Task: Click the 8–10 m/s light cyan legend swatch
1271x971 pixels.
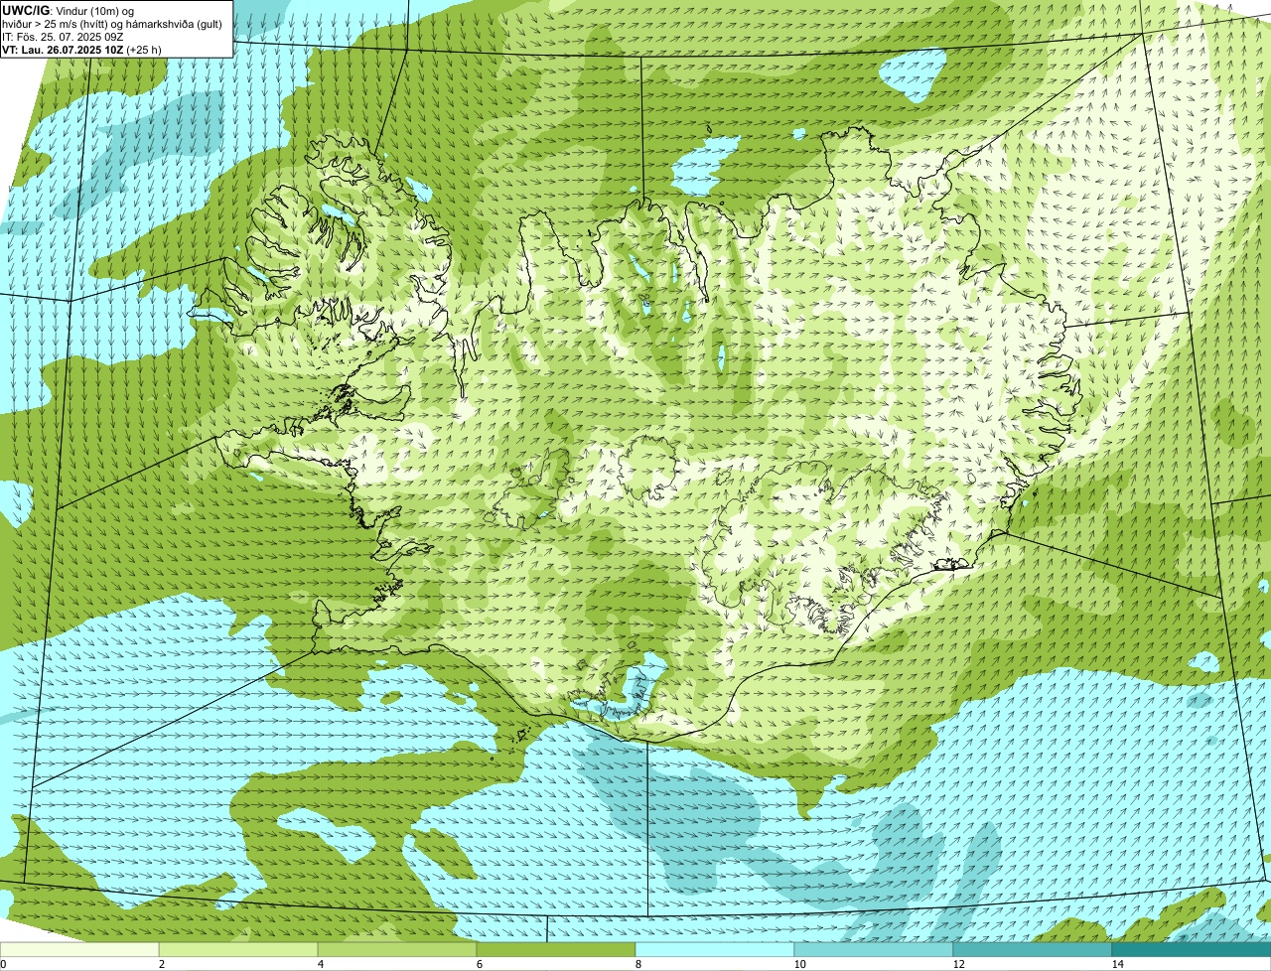Action: [715, 950]
